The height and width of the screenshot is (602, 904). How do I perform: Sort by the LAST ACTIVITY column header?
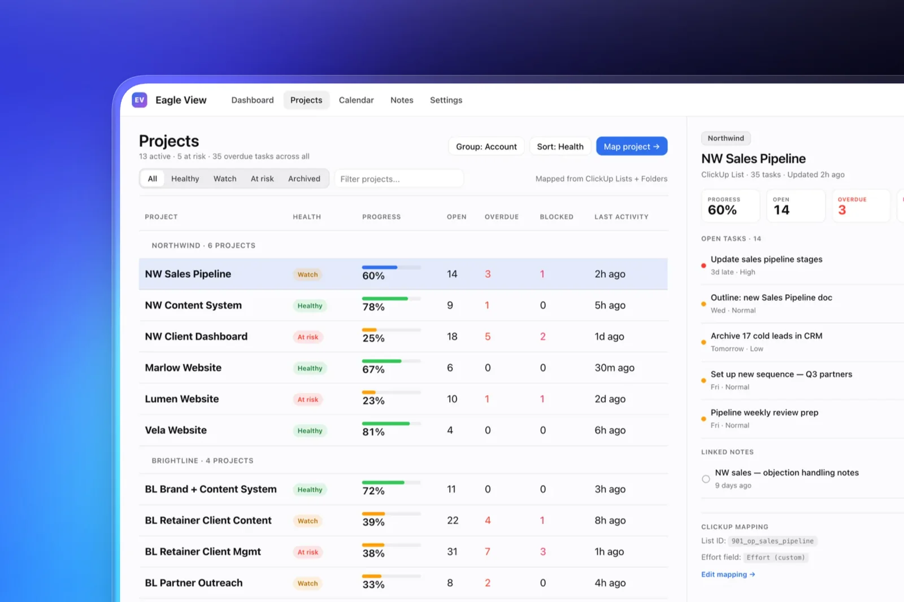621,217
